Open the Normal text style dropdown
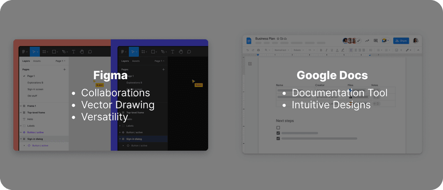 (x=282, y=50)
